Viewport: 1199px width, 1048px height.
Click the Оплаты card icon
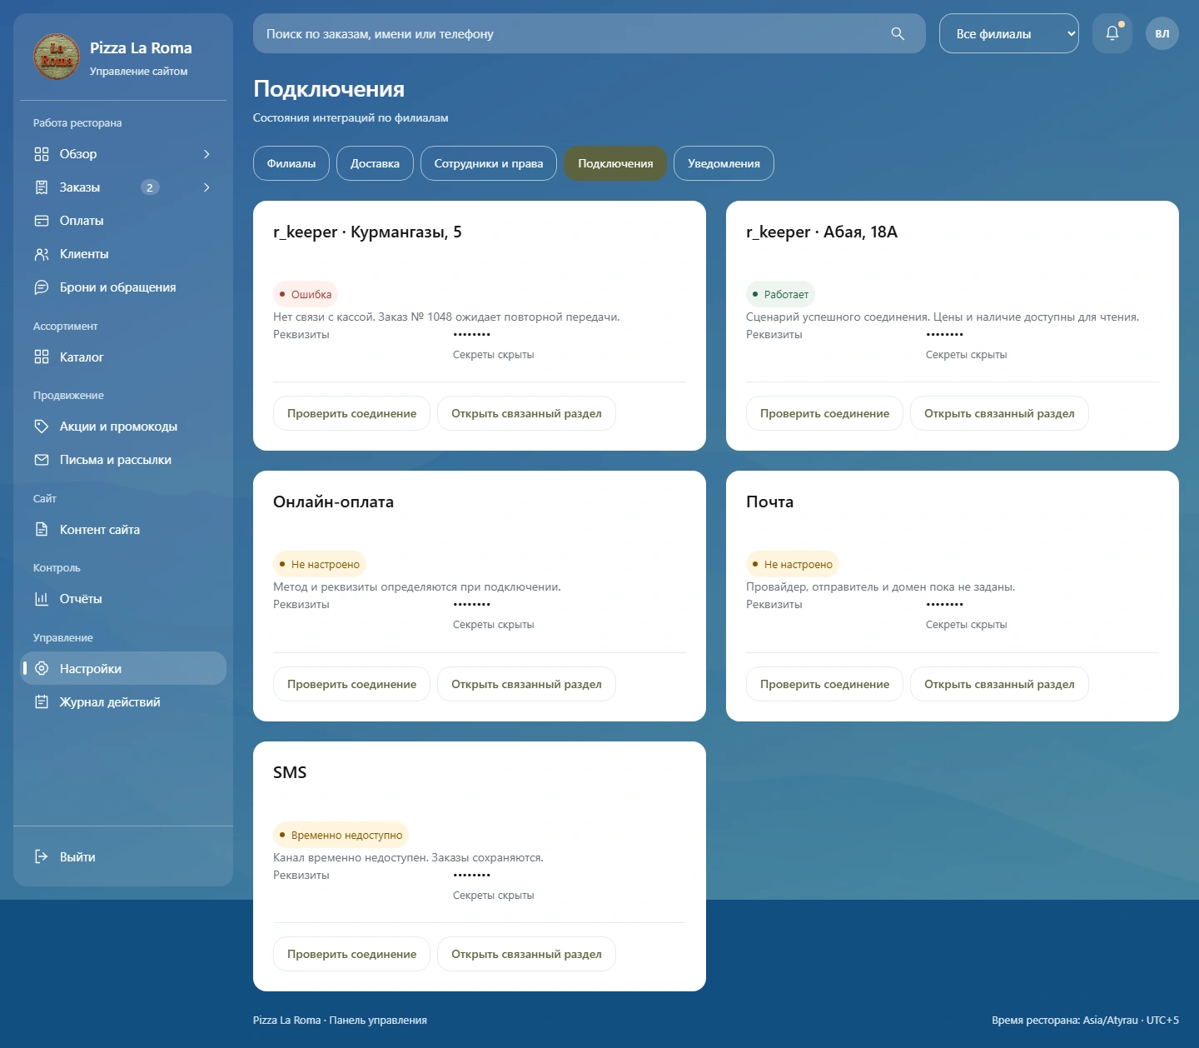(42, 221)
